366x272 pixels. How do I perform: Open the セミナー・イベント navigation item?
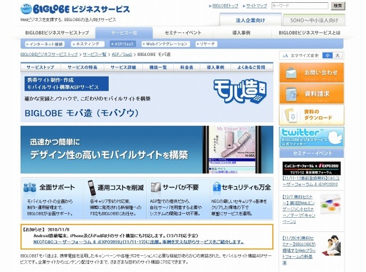[x=183, y=33]
